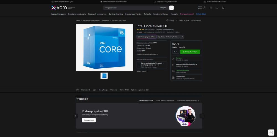The image size is (277, 137).
Task: Go to Pytania i odpowiedzi (28) section tab
Action: point(140,90)
